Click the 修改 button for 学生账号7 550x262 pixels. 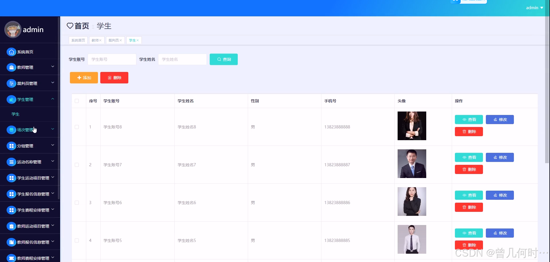tap(500, 157)
